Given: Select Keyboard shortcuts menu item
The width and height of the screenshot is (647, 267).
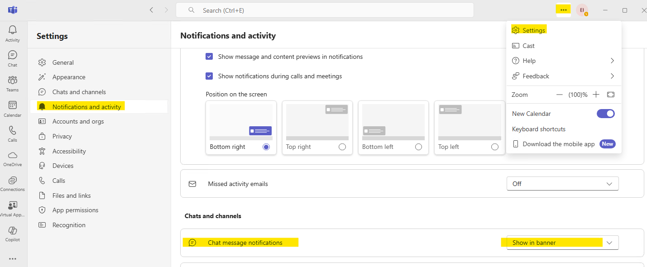Looking at the screenshot, I should point(539,129).
